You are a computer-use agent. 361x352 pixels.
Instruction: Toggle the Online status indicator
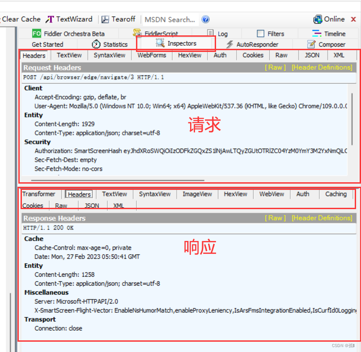[329, 19]
